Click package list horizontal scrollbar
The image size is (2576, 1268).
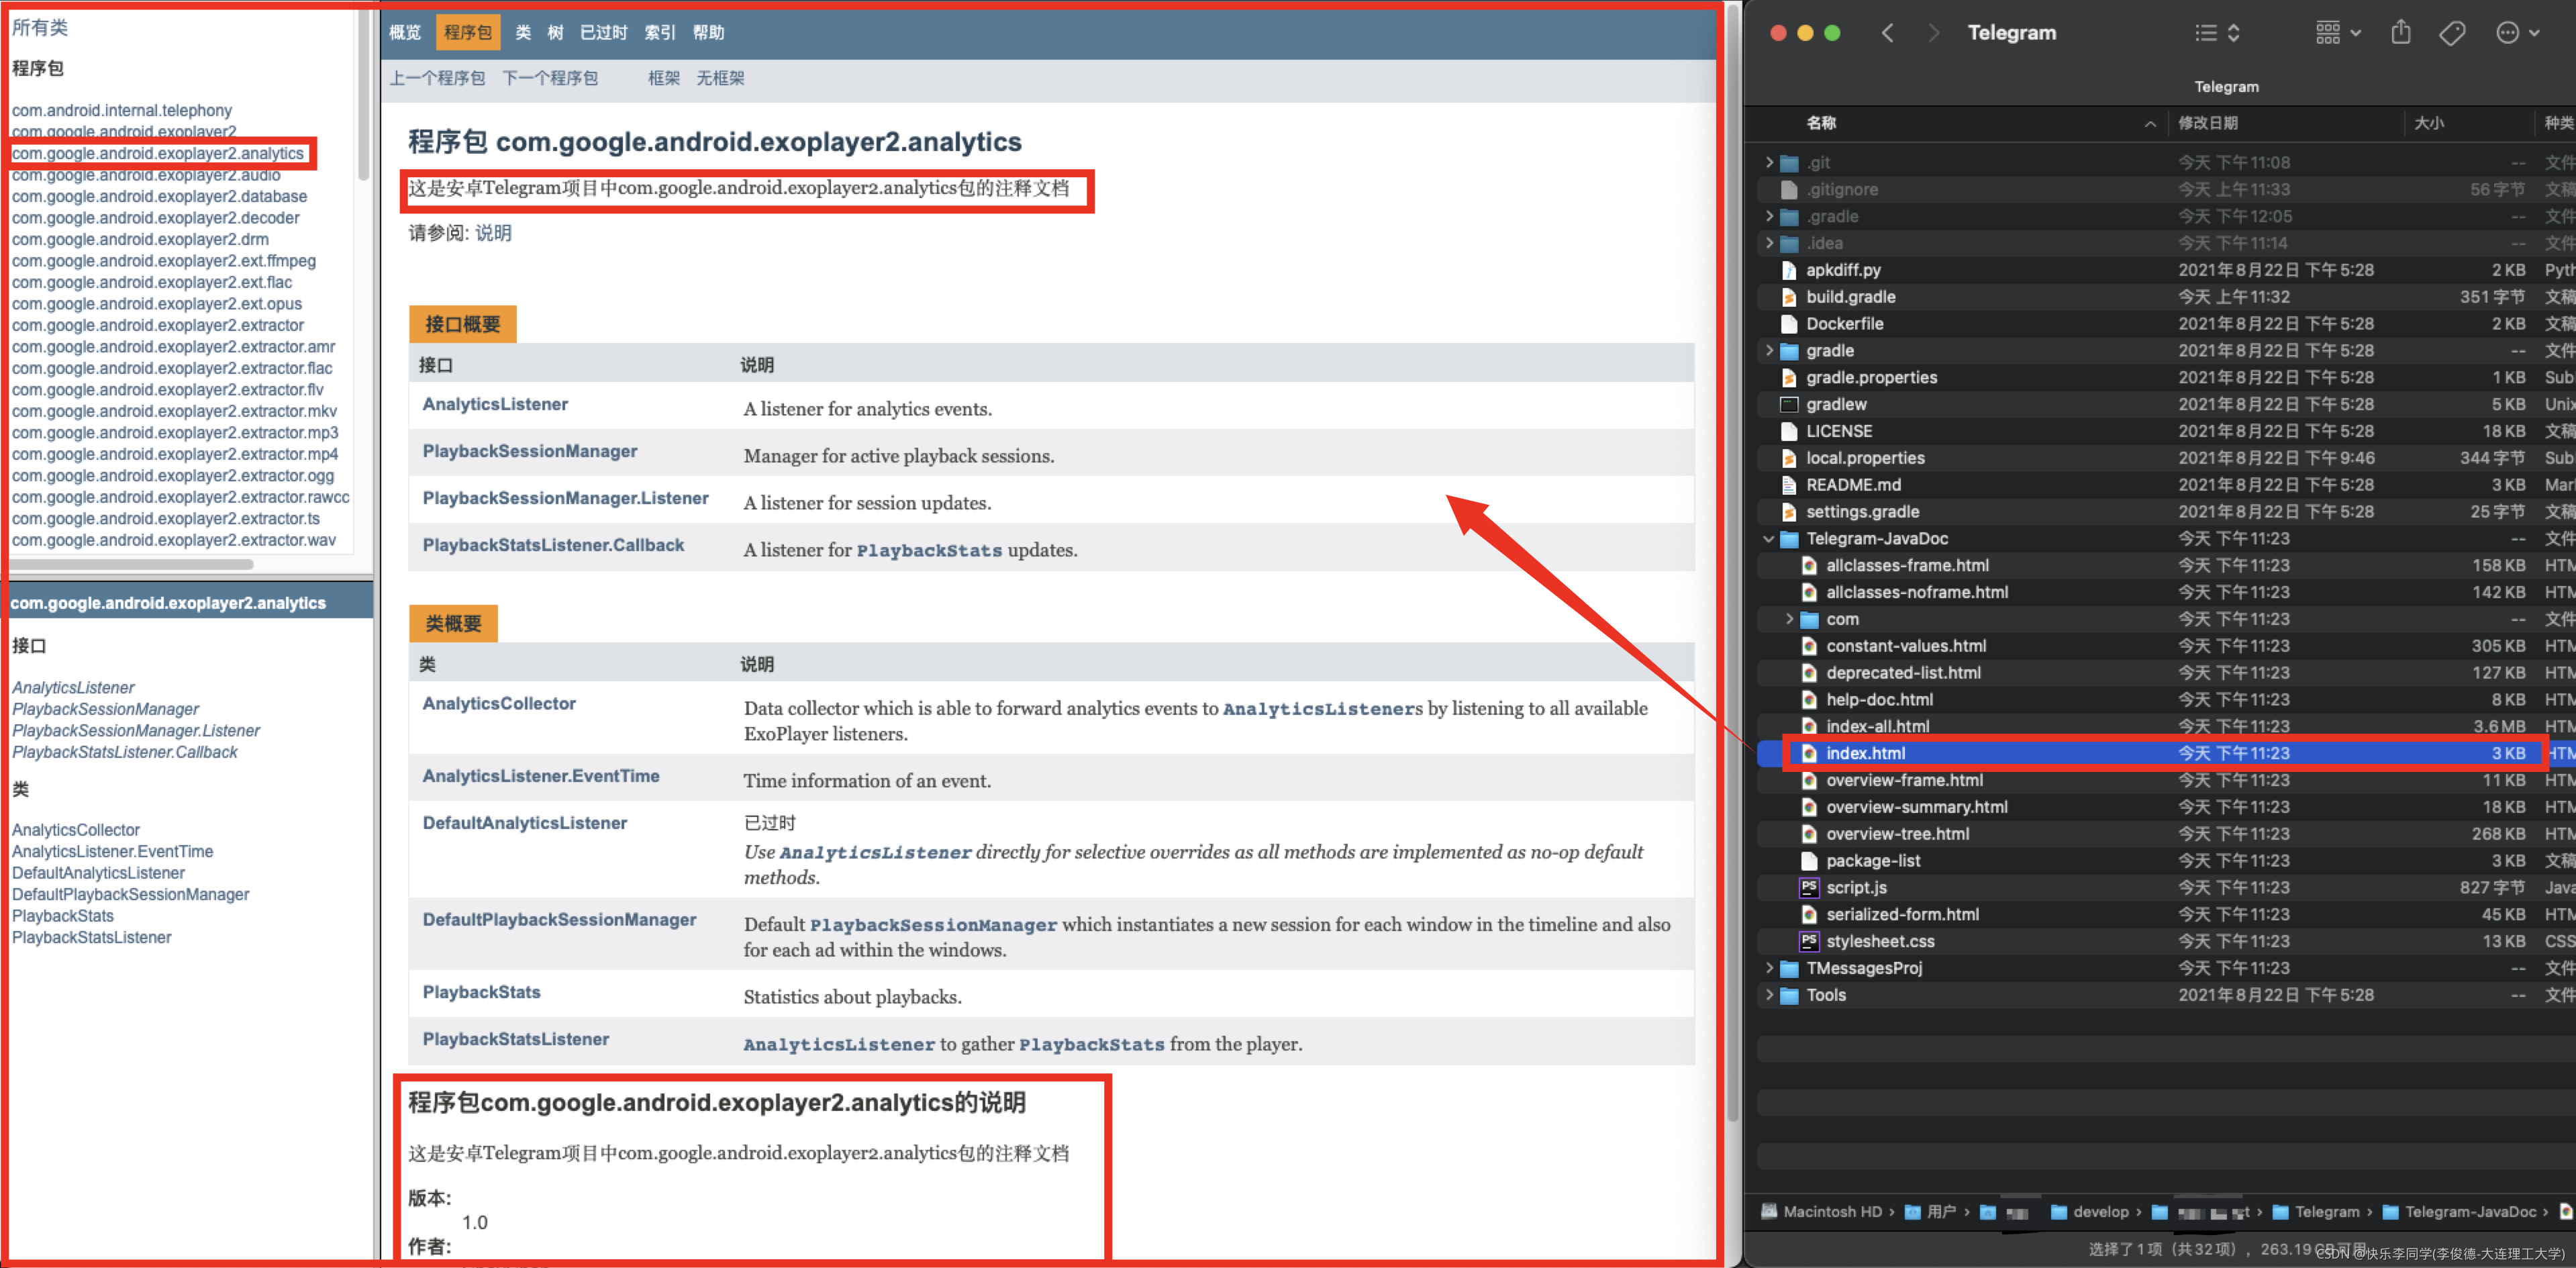[132, 564]
